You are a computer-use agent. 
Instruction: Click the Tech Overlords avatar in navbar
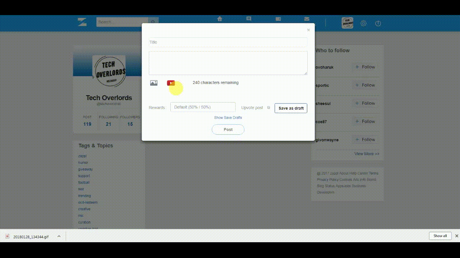click(x=347, y=23)
